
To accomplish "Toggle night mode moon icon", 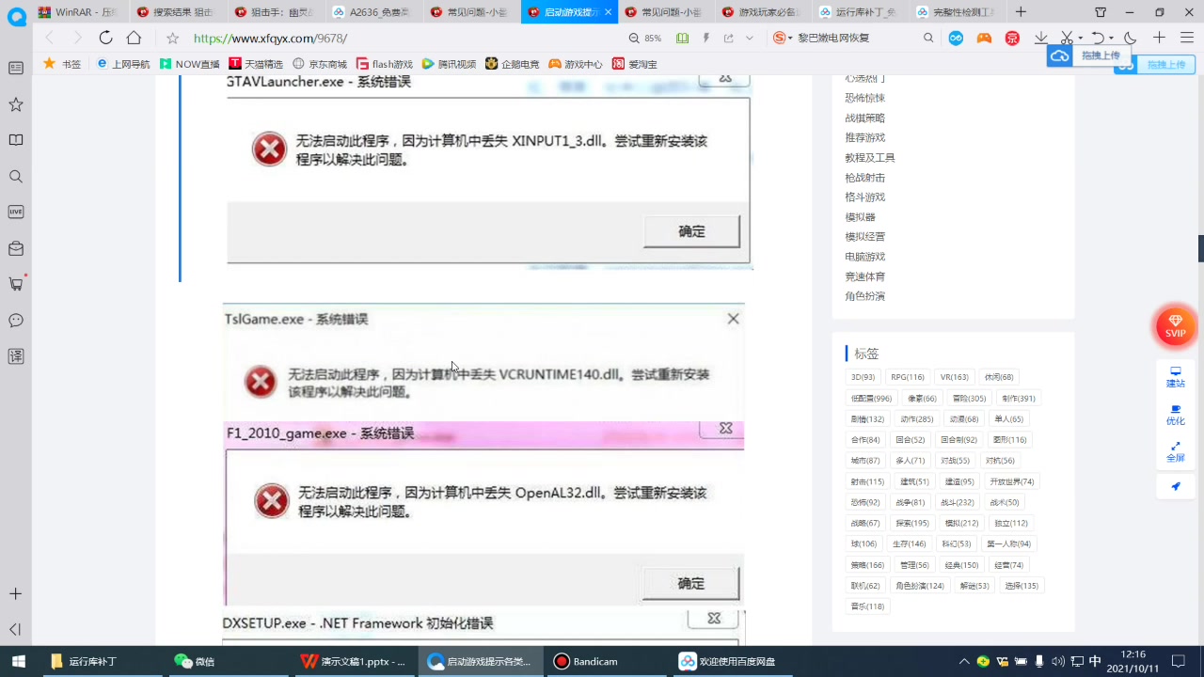I will point(1131,38).
